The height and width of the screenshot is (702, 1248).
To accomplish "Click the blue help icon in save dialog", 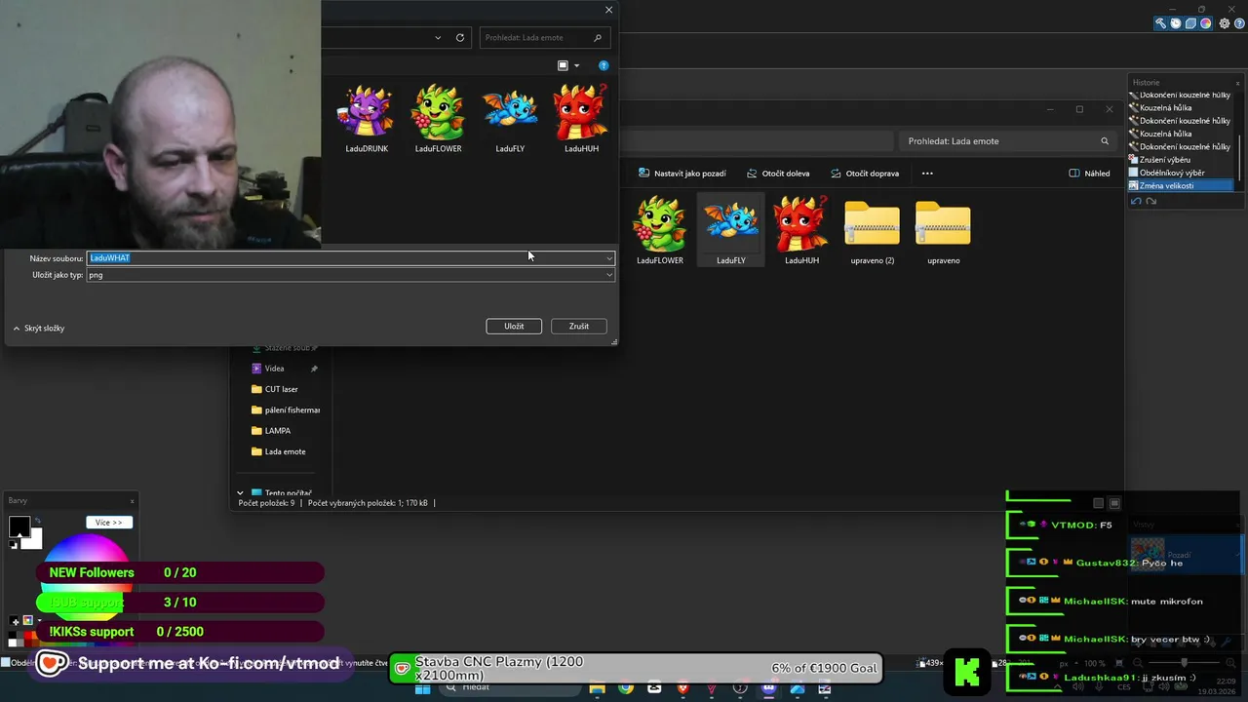I will click(x=604, y=65).
